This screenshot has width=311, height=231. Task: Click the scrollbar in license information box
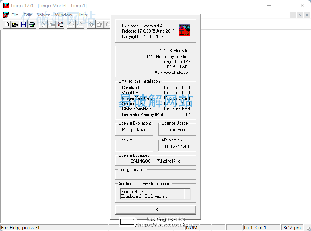[x=188, y=194]
